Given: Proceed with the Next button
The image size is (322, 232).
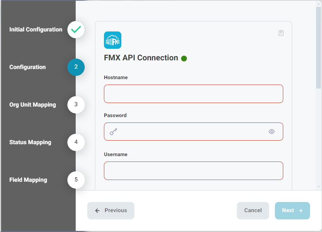Looking at the screenshot, I should click(x=292, y=210).
